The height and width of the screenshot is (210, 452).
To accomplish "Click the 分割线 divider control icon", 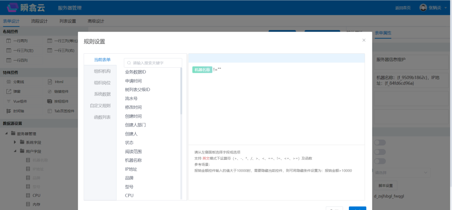I will point(9,82).
